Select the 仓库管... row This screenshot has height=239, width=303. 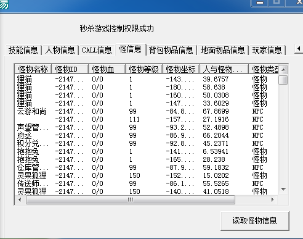(x=147, y=167)
